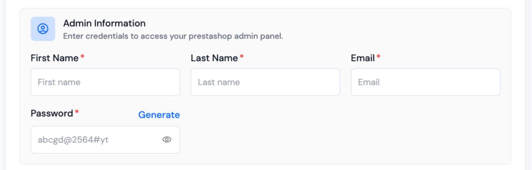Click the required asterisk next to Password
This screenshot has width=532, height=170.
pyautogui.click(x=77, y=113)
